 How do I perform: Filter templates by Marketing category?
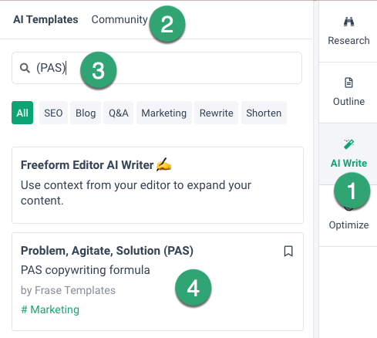[164, 113]
